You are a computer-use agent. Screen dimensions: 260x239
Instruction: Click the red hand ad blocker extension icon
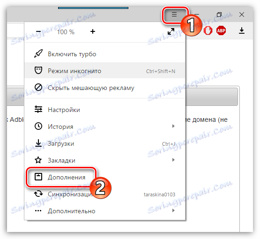[208, 30]
